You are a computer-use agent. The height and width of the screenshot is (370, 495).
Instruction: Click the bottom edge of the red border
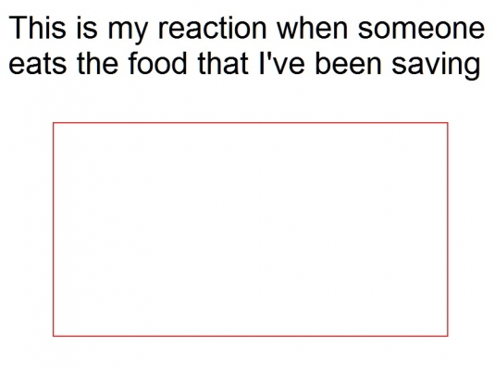click(x=251, y=336)
